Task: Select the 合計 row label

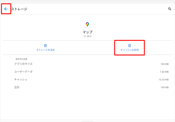Action: coord(17,87)
